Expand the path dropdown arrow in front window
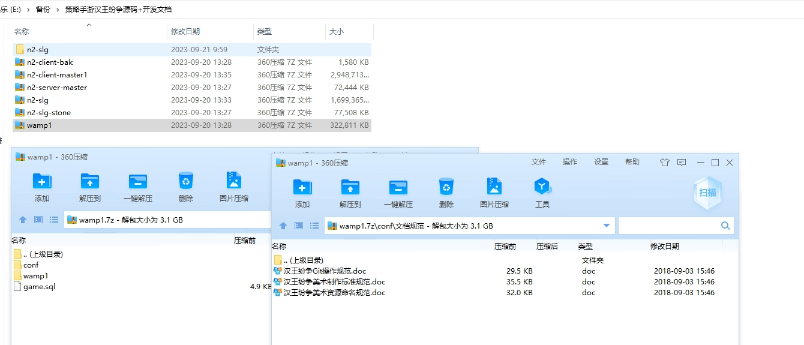The image size is (804, 345). point(606,226)
